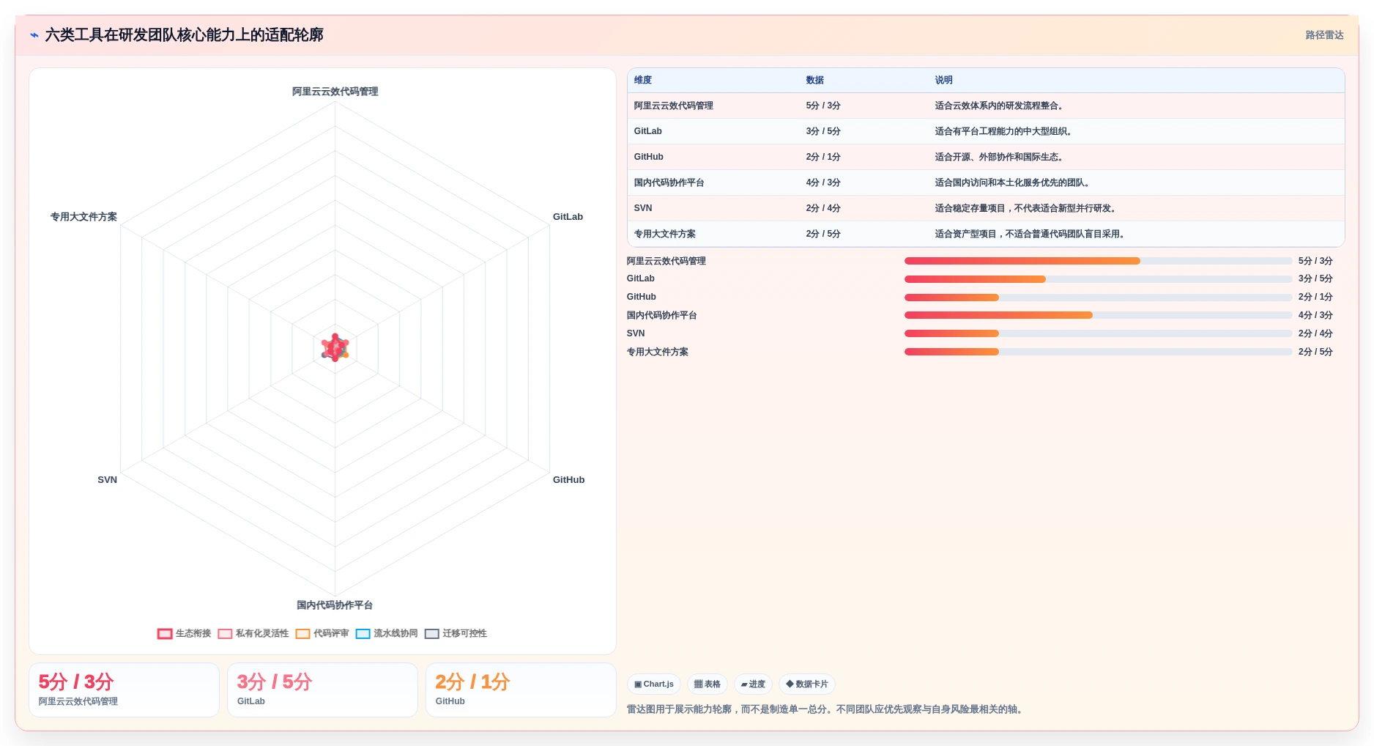
Task: Click the Chart.js tag chip
Action: pyautogui.click(x=654, y=684)
